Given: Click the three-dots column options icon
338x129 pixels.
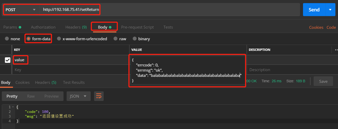Looking at the screenshot, I should tap(336, 50).
